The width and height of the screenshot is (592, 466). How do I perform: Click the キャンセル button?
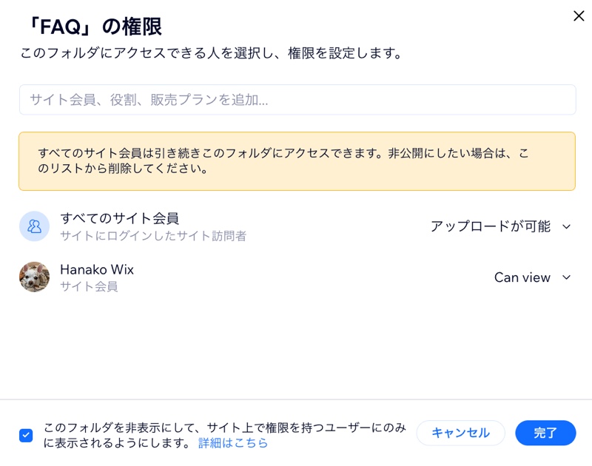click(460, 433)
